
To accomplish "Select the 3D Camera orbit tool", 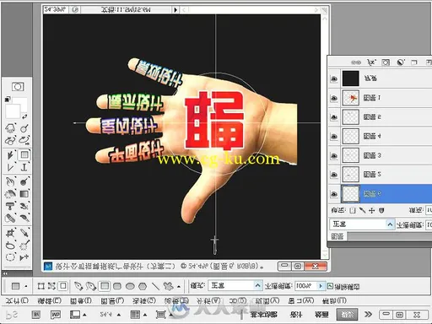I will [24, 140].
